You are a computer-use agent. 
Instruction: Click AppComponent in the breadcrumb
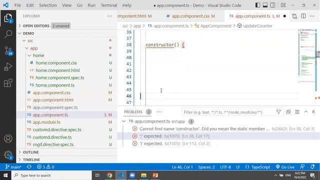(x=215, y=26)
